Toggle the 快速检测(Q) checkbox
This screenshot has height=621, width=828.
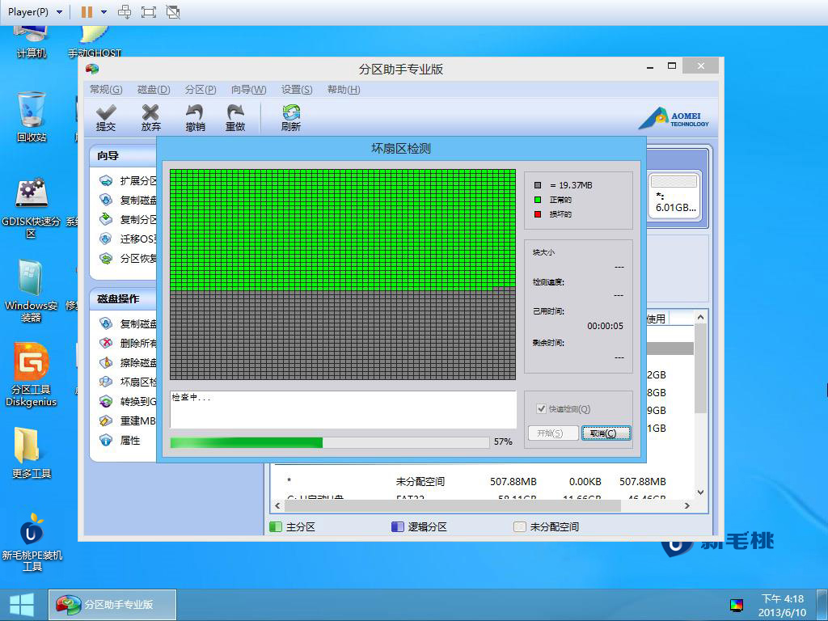(541, 408)
